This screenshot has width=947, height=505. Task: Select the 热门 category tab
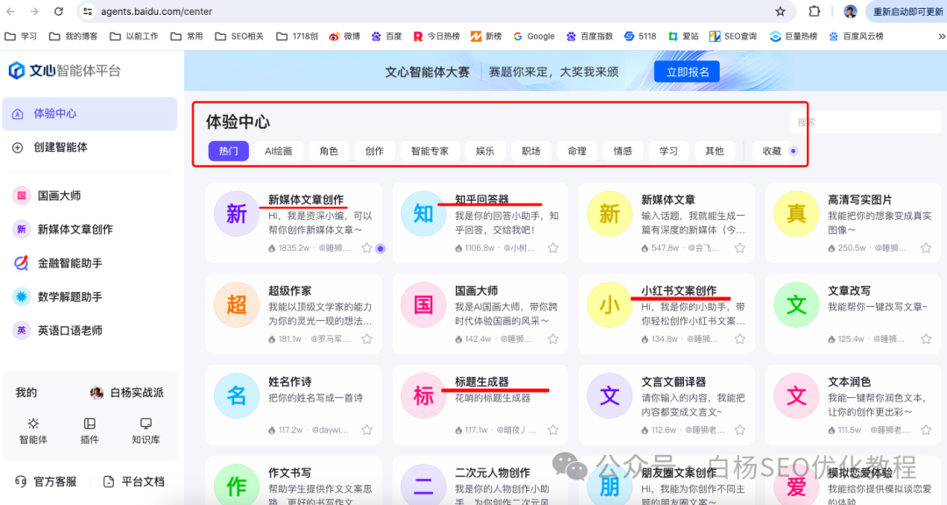tap(228, 151)
